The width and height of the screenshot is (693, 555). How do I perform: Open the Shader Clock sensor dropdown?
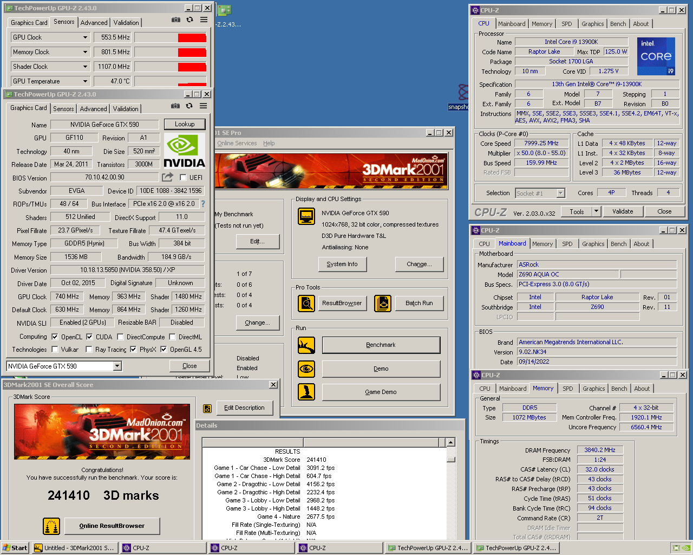click(85, 67)
